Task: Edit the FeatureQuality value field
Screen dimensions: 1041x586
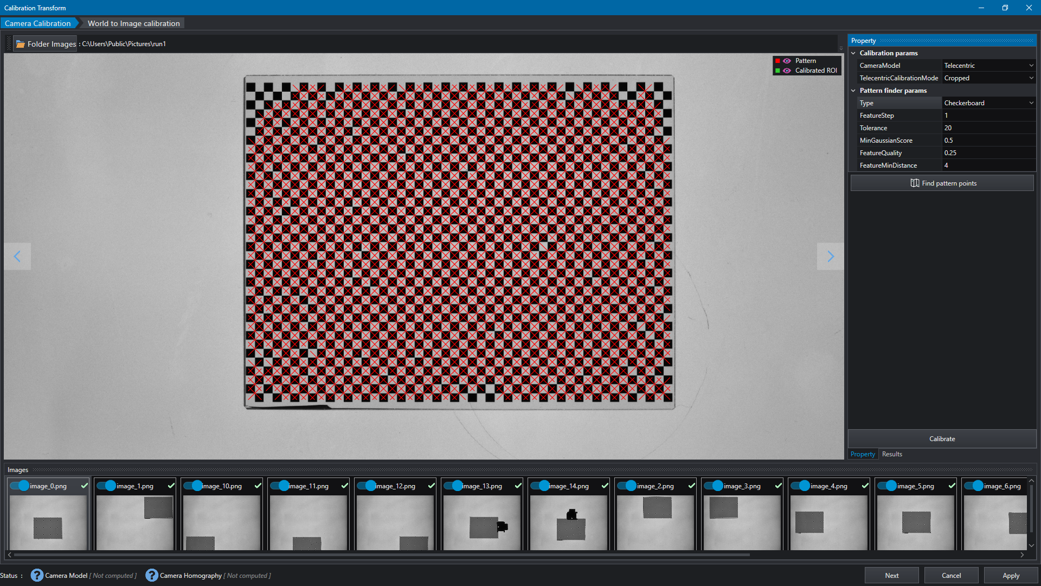Action: (x=988, y=153)
